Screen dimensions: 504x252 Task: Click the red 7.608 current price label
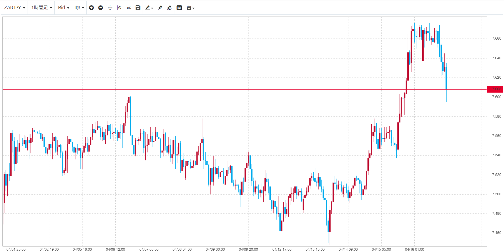click(x=495, y=89)
